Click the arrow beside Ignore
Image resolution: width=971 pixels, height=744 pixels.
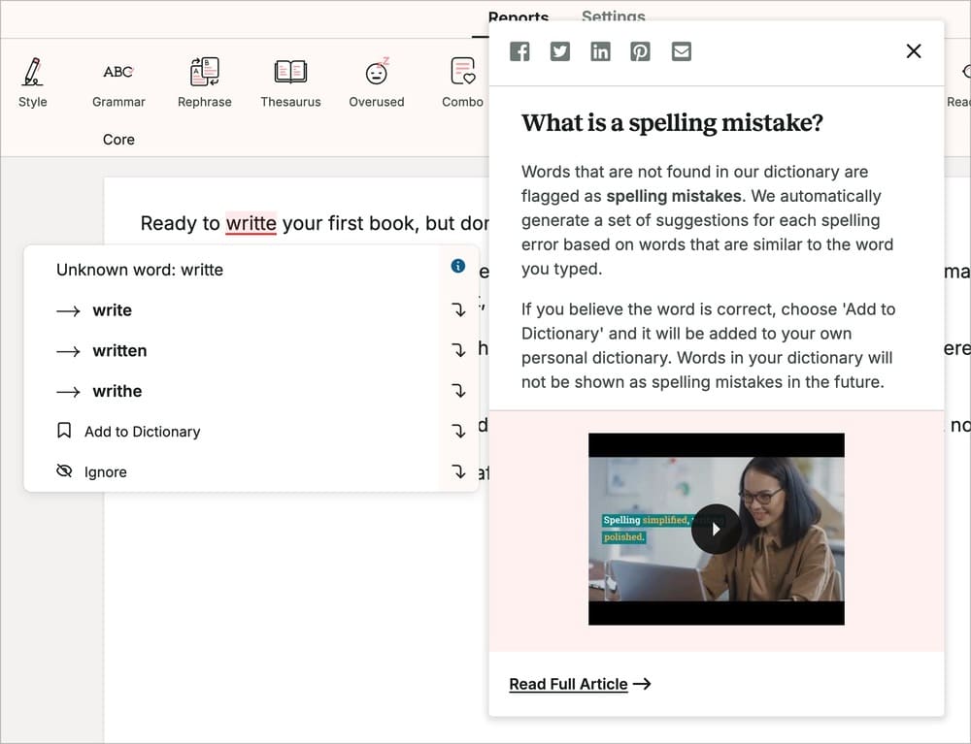point(458,471)
